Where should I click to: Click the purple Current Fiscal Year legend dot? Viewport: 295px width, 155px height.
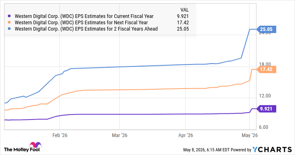click(9, 16)
